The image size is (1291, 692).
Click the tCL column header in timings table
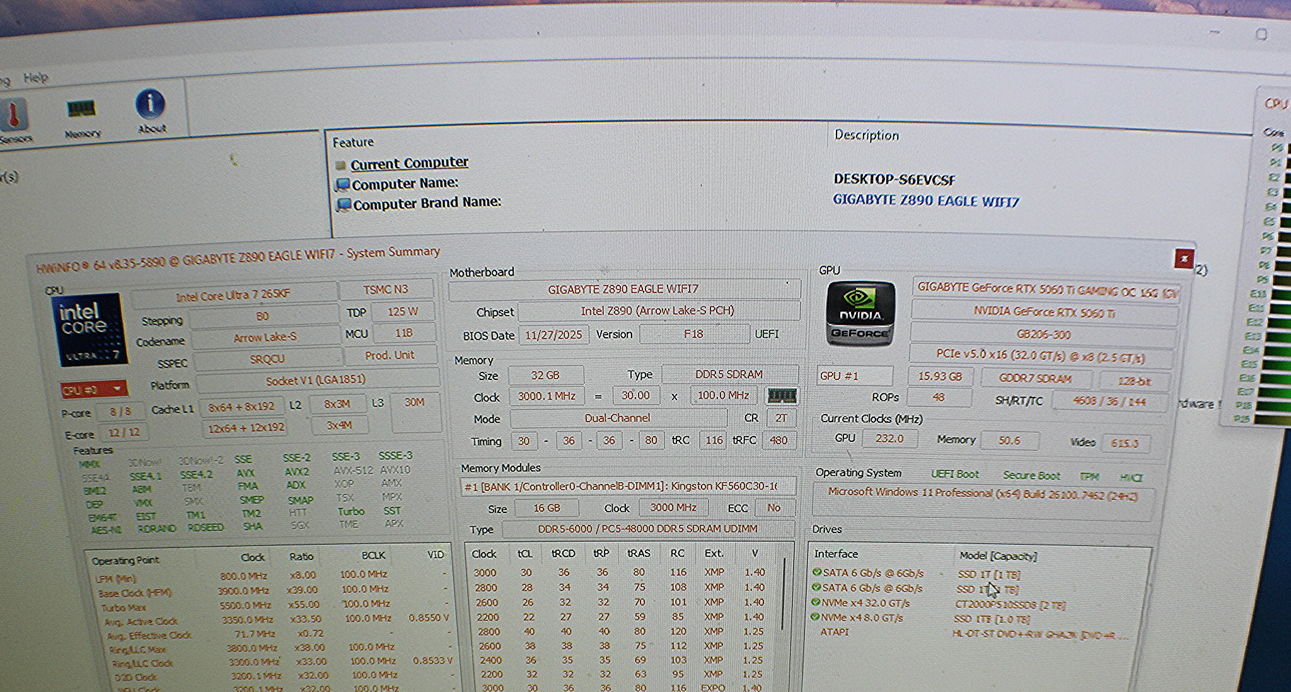pos(524,553)
